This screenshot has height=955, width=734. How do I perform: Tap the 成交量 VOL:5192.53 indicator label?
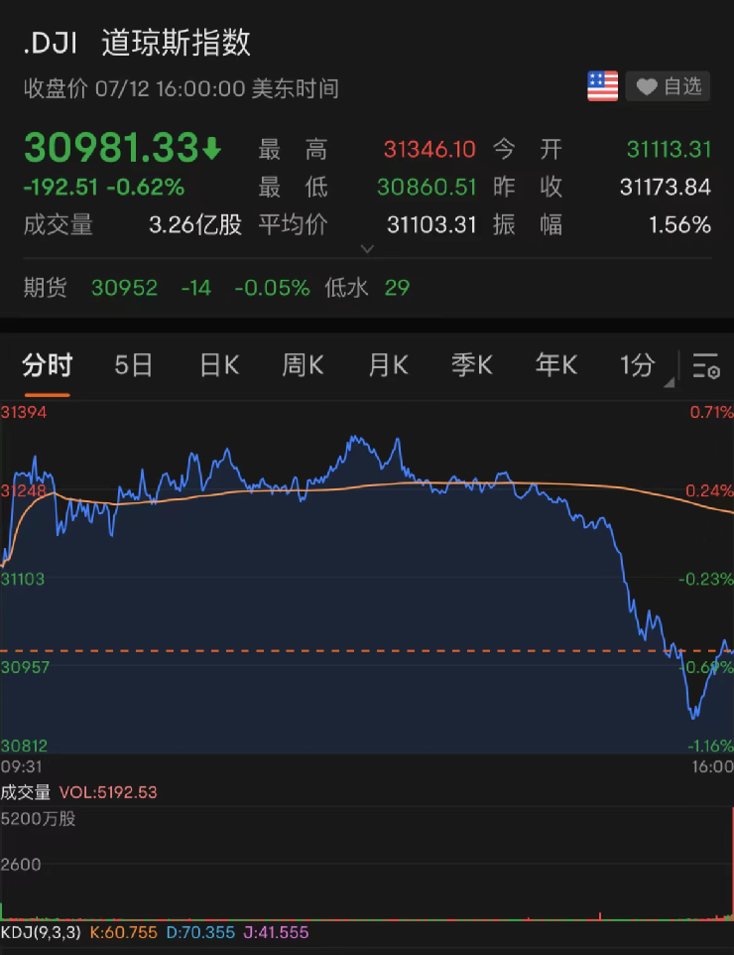(x=78, y=792)
